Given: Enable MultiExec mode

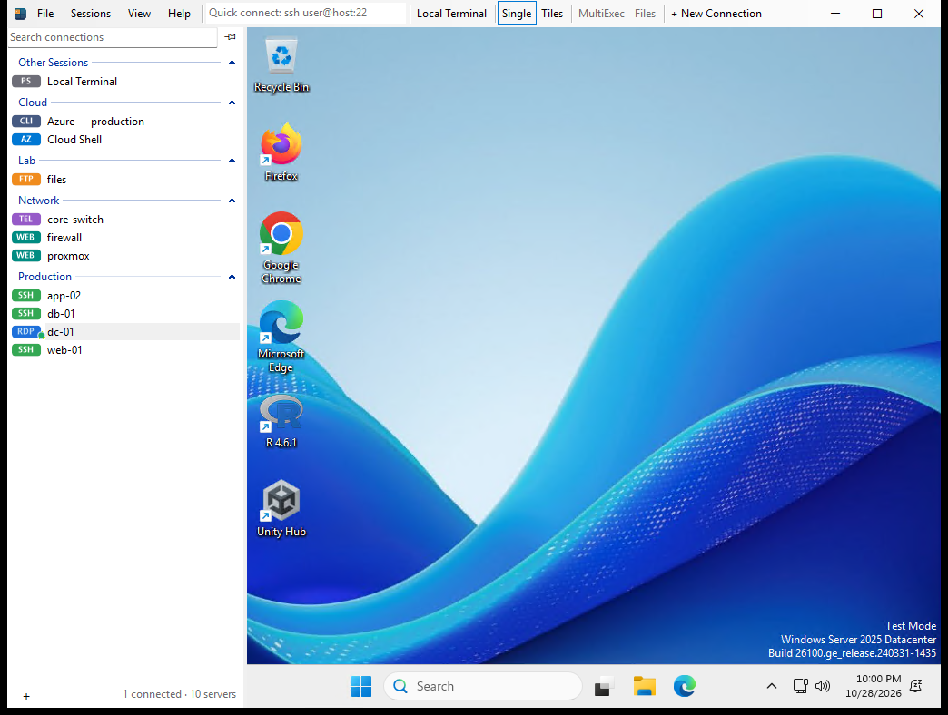Looking at the screenshot, I should [601, 14].
